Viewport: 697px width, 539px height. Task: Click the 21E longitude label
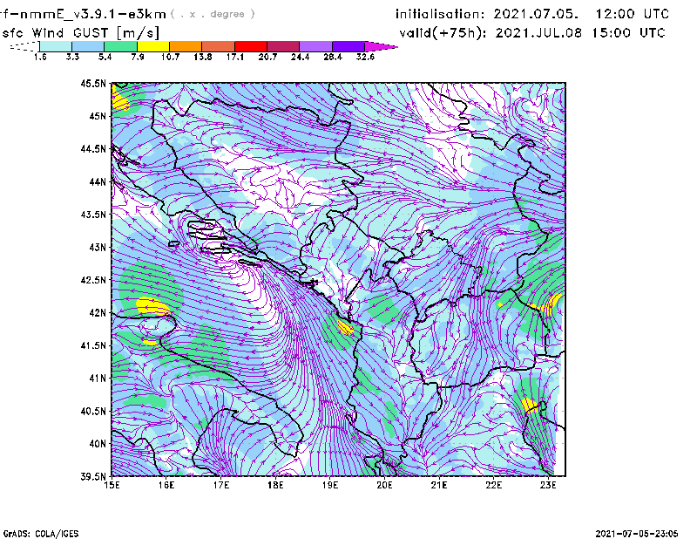[439, 485]
